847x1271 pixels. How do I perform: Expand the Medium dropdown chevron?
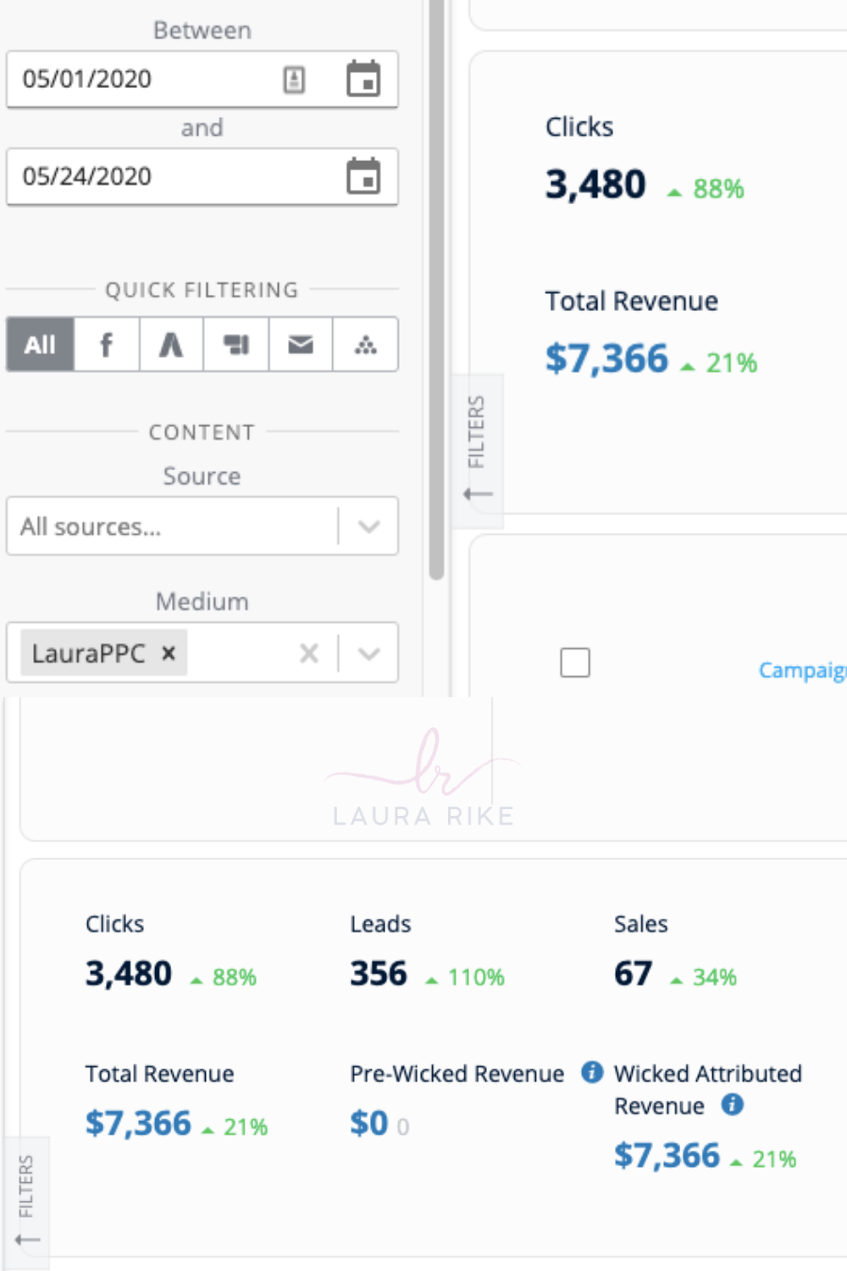pyautogui.click(x=369, y=653)
